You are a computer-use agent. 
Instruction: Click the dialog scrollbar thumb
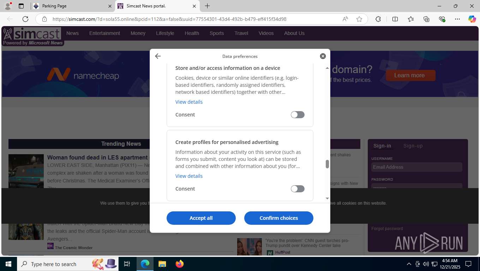point(327,164)
